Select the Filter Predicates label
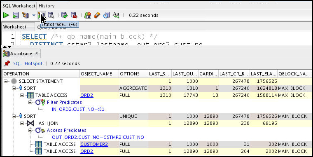 click(64, 102)
